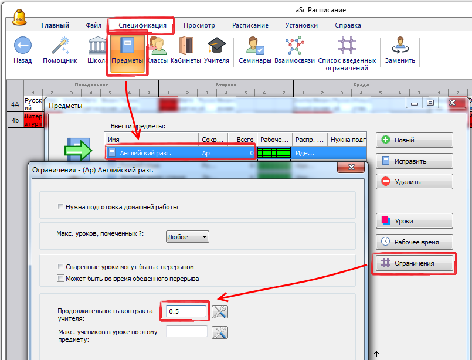
Task: Toggle Спаренные уроки могут быть с перерывом
Action: click(61, 267)
